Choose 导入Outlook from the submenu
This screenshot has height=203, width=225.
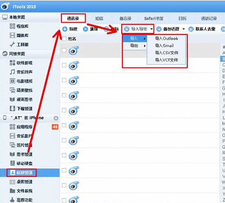(166, 39)
